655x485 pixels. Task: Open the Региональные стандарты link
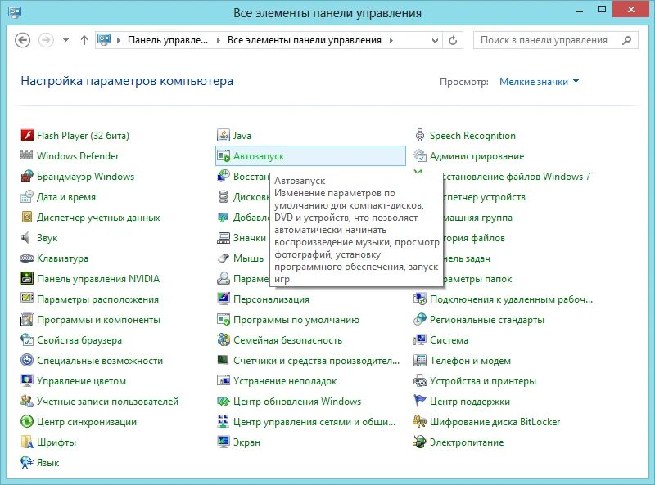[487, 320]
